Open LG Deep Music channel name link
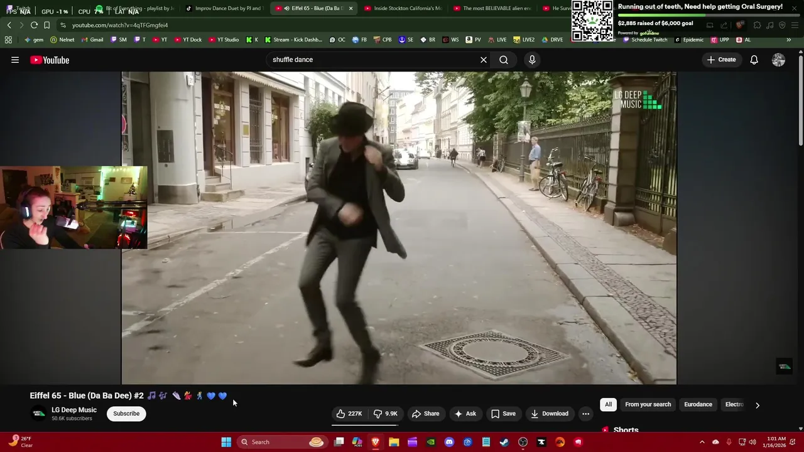The image size is (804, 452). (74, 410)
